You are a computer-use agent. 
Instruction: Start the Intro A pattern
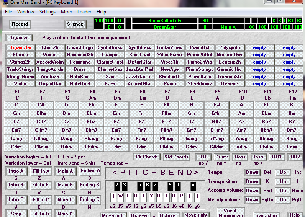pos(16,171)
